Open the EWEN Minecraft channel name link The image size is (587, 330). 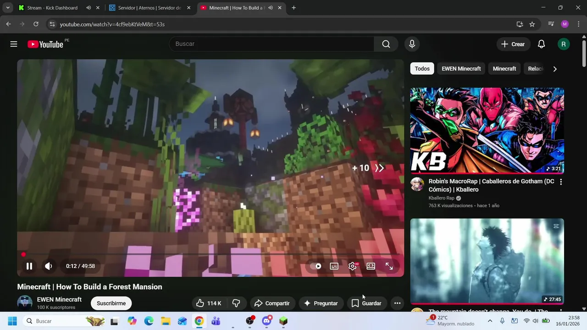59,299
